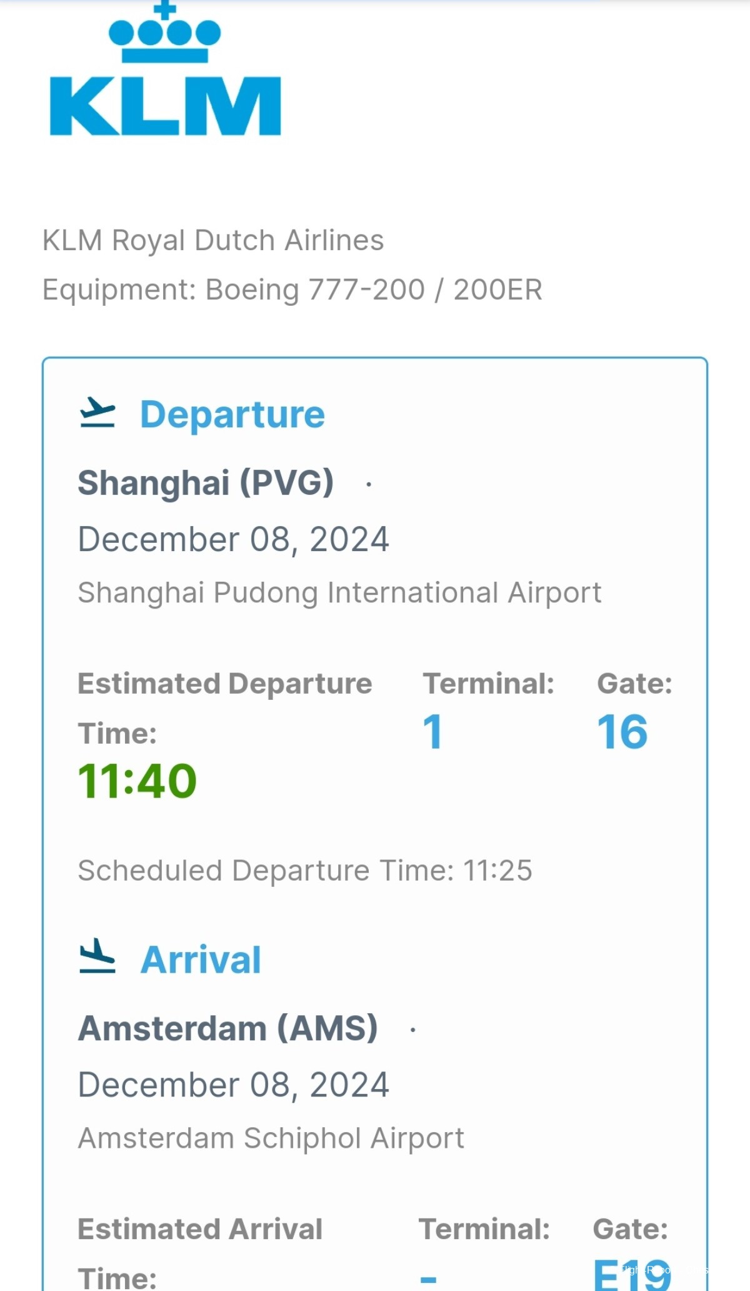Click scheduled departure time 11:25 text
The height and width of the screenshot is (1291, 750).
(x=305, y=870)
